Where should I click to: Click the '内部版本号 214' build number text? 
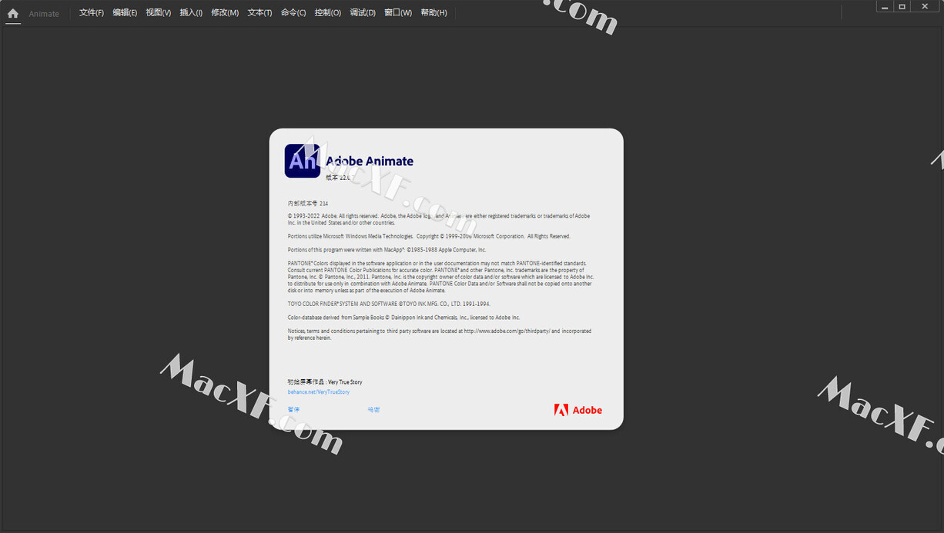[308, 204]
